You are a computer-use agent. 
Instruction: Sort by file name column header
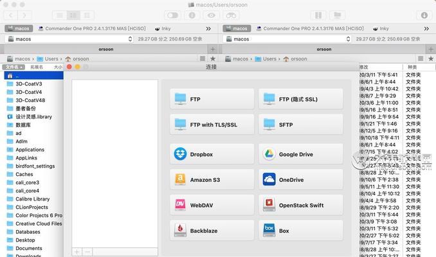14,67
